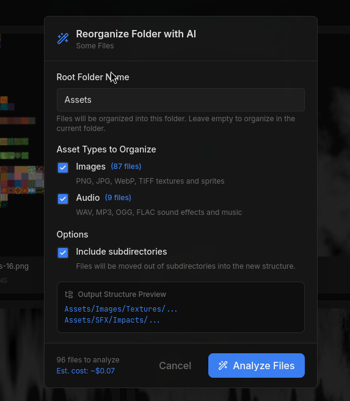Click the WAV, MP3, OGG, FLAC description

coord(159,212)
